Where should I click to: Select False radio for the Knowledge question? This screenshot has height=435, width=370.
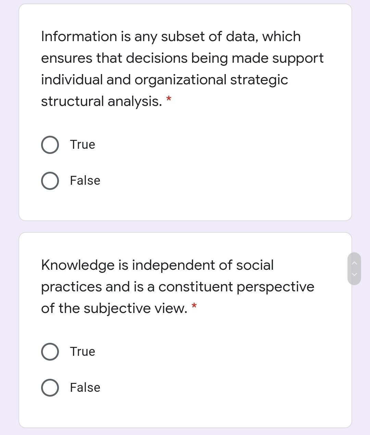pyautogui.click(x=50, y=388)
